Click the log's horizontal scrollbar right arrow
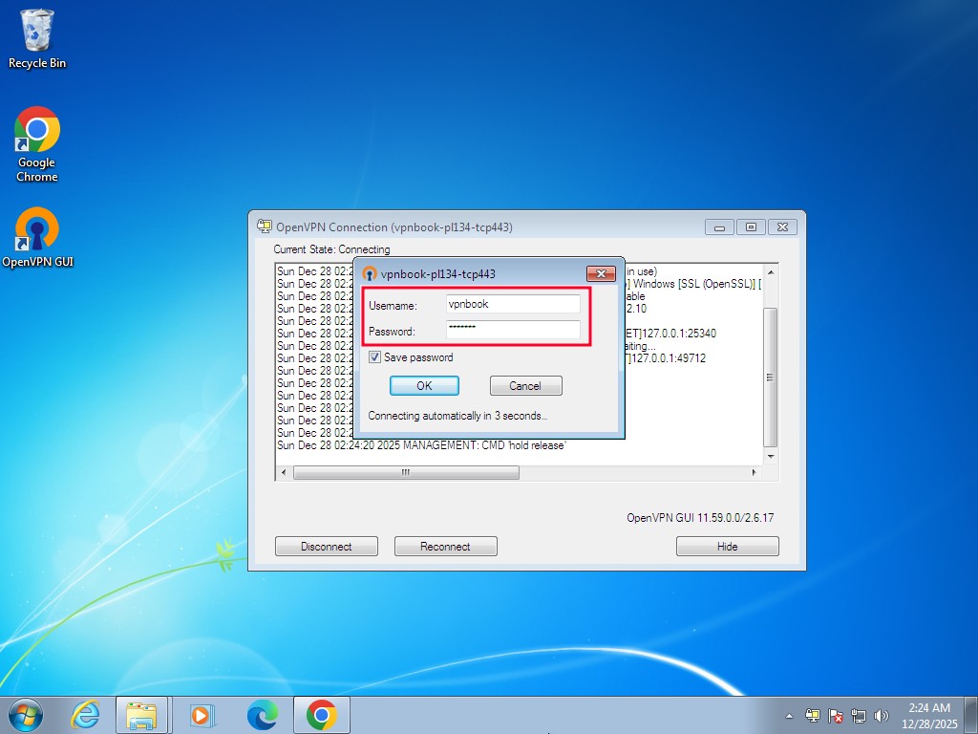The image size is (978, 734). pyautogui.click(x=754, y=473)
